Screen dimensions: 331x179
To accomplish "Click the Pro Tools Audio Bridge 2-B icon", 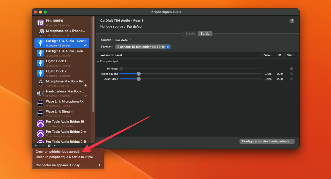I will (41, 142).
